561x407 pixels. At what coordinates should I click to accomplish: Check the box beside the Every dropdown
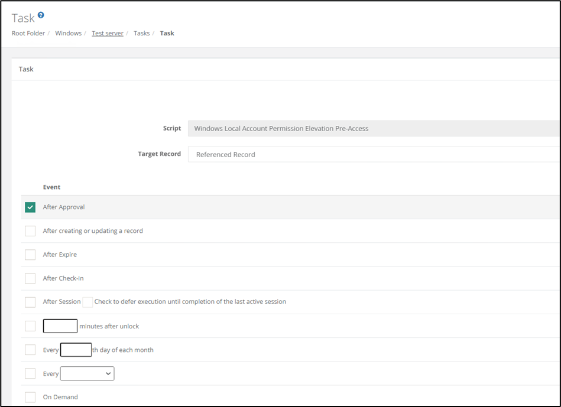pos(30,373)
